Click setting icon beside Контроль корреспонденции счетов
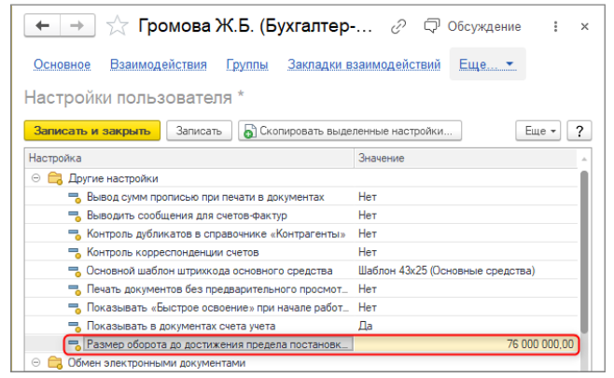Screen dimensions: 614x378 (x=75, y=252)
